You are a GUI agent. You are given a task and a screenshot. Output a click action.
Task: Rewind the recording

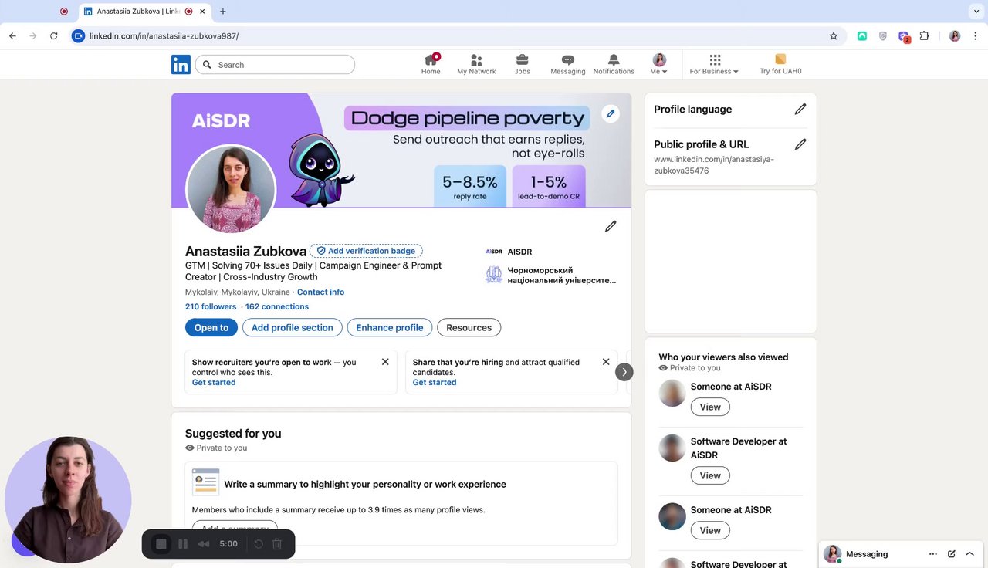tap(204, 544)
